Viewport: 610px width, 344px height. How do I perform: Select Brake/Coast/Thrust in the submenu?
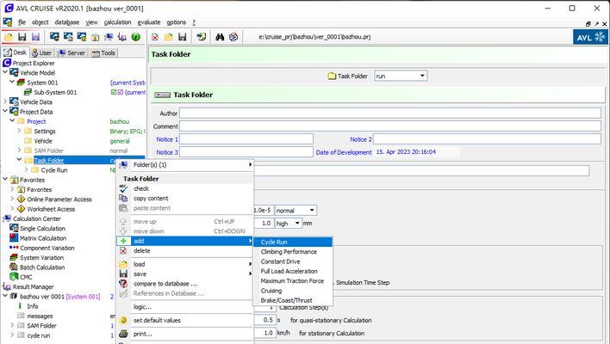point(293,300)
